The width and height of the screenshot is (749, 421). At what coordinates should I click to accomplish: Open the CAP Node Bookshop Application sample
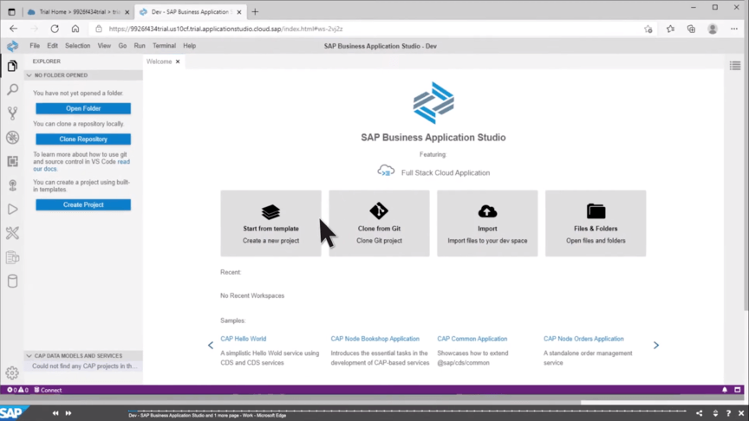(374, 339)
